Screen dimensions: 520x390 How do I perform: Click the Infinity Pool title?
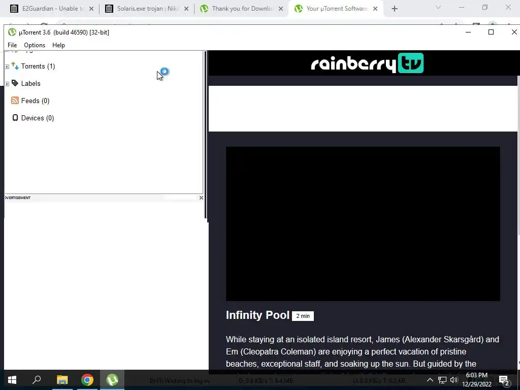coord(257,315)
